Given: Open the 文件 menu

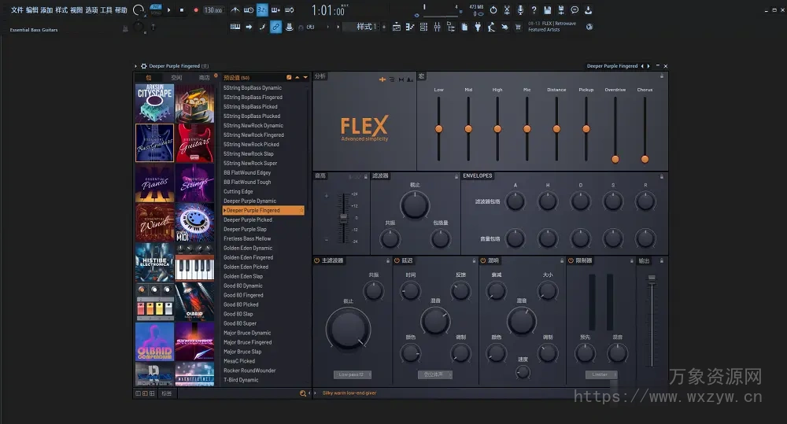Looking at the screenshot, I should point(17,10).
